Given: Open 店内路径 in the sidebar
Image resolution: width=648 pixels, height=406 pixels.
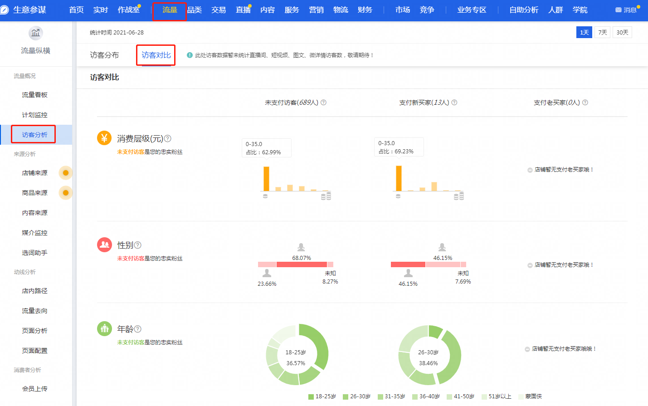Looking at the screenshot, I should click(34, 291).
